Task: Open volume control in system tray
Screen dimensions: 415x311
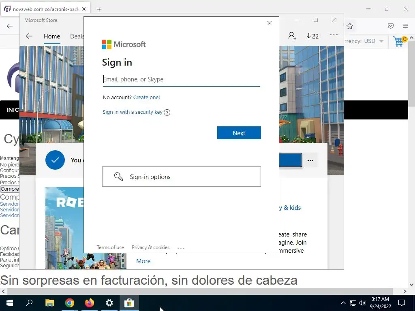Action: 362,303
